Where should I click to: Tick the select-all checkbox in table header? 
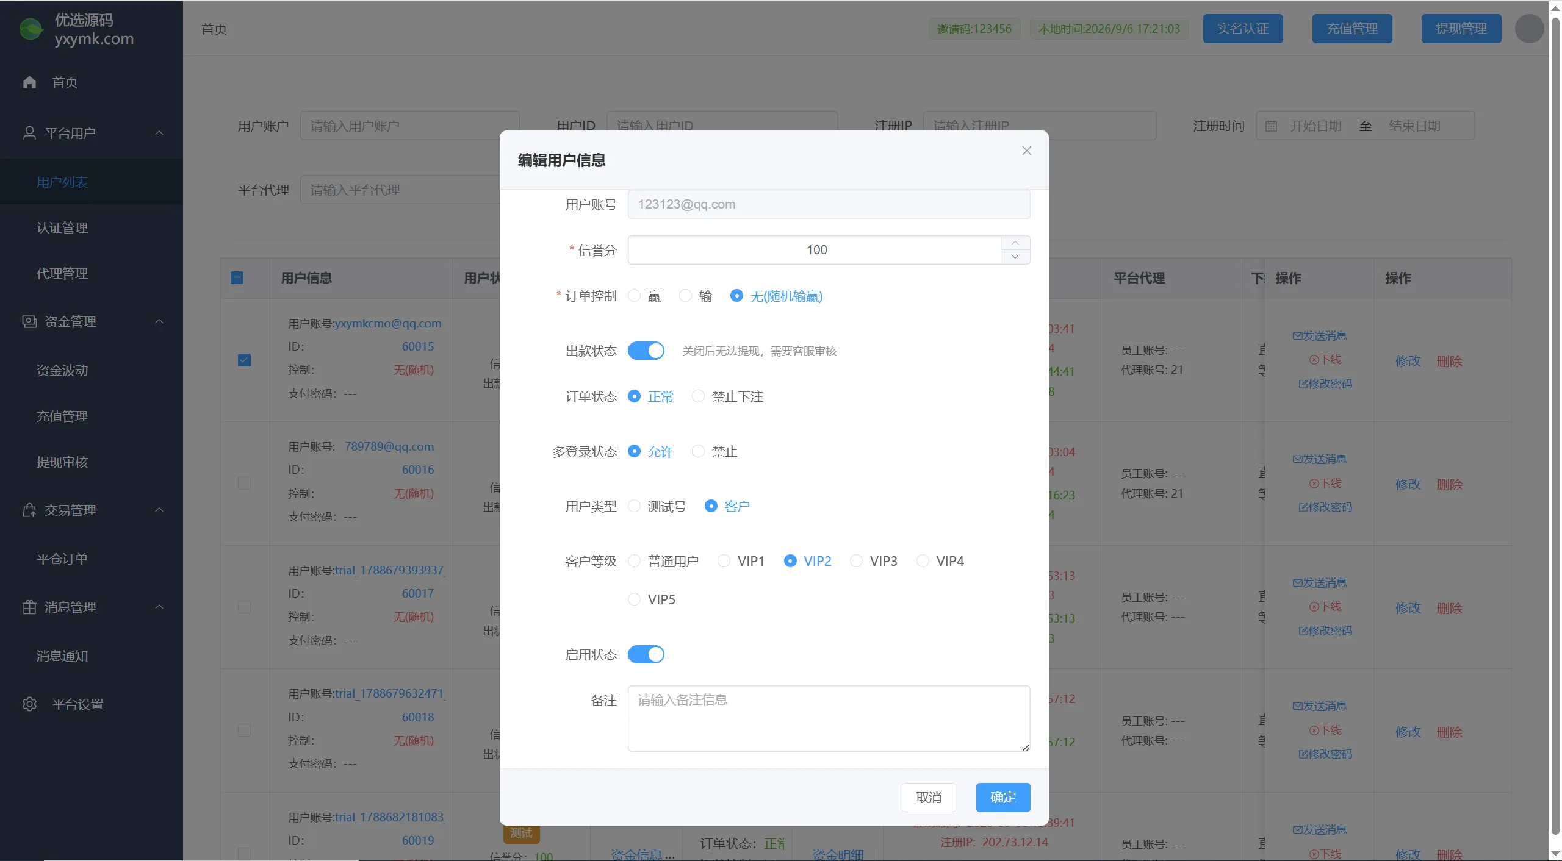[237, 278]
